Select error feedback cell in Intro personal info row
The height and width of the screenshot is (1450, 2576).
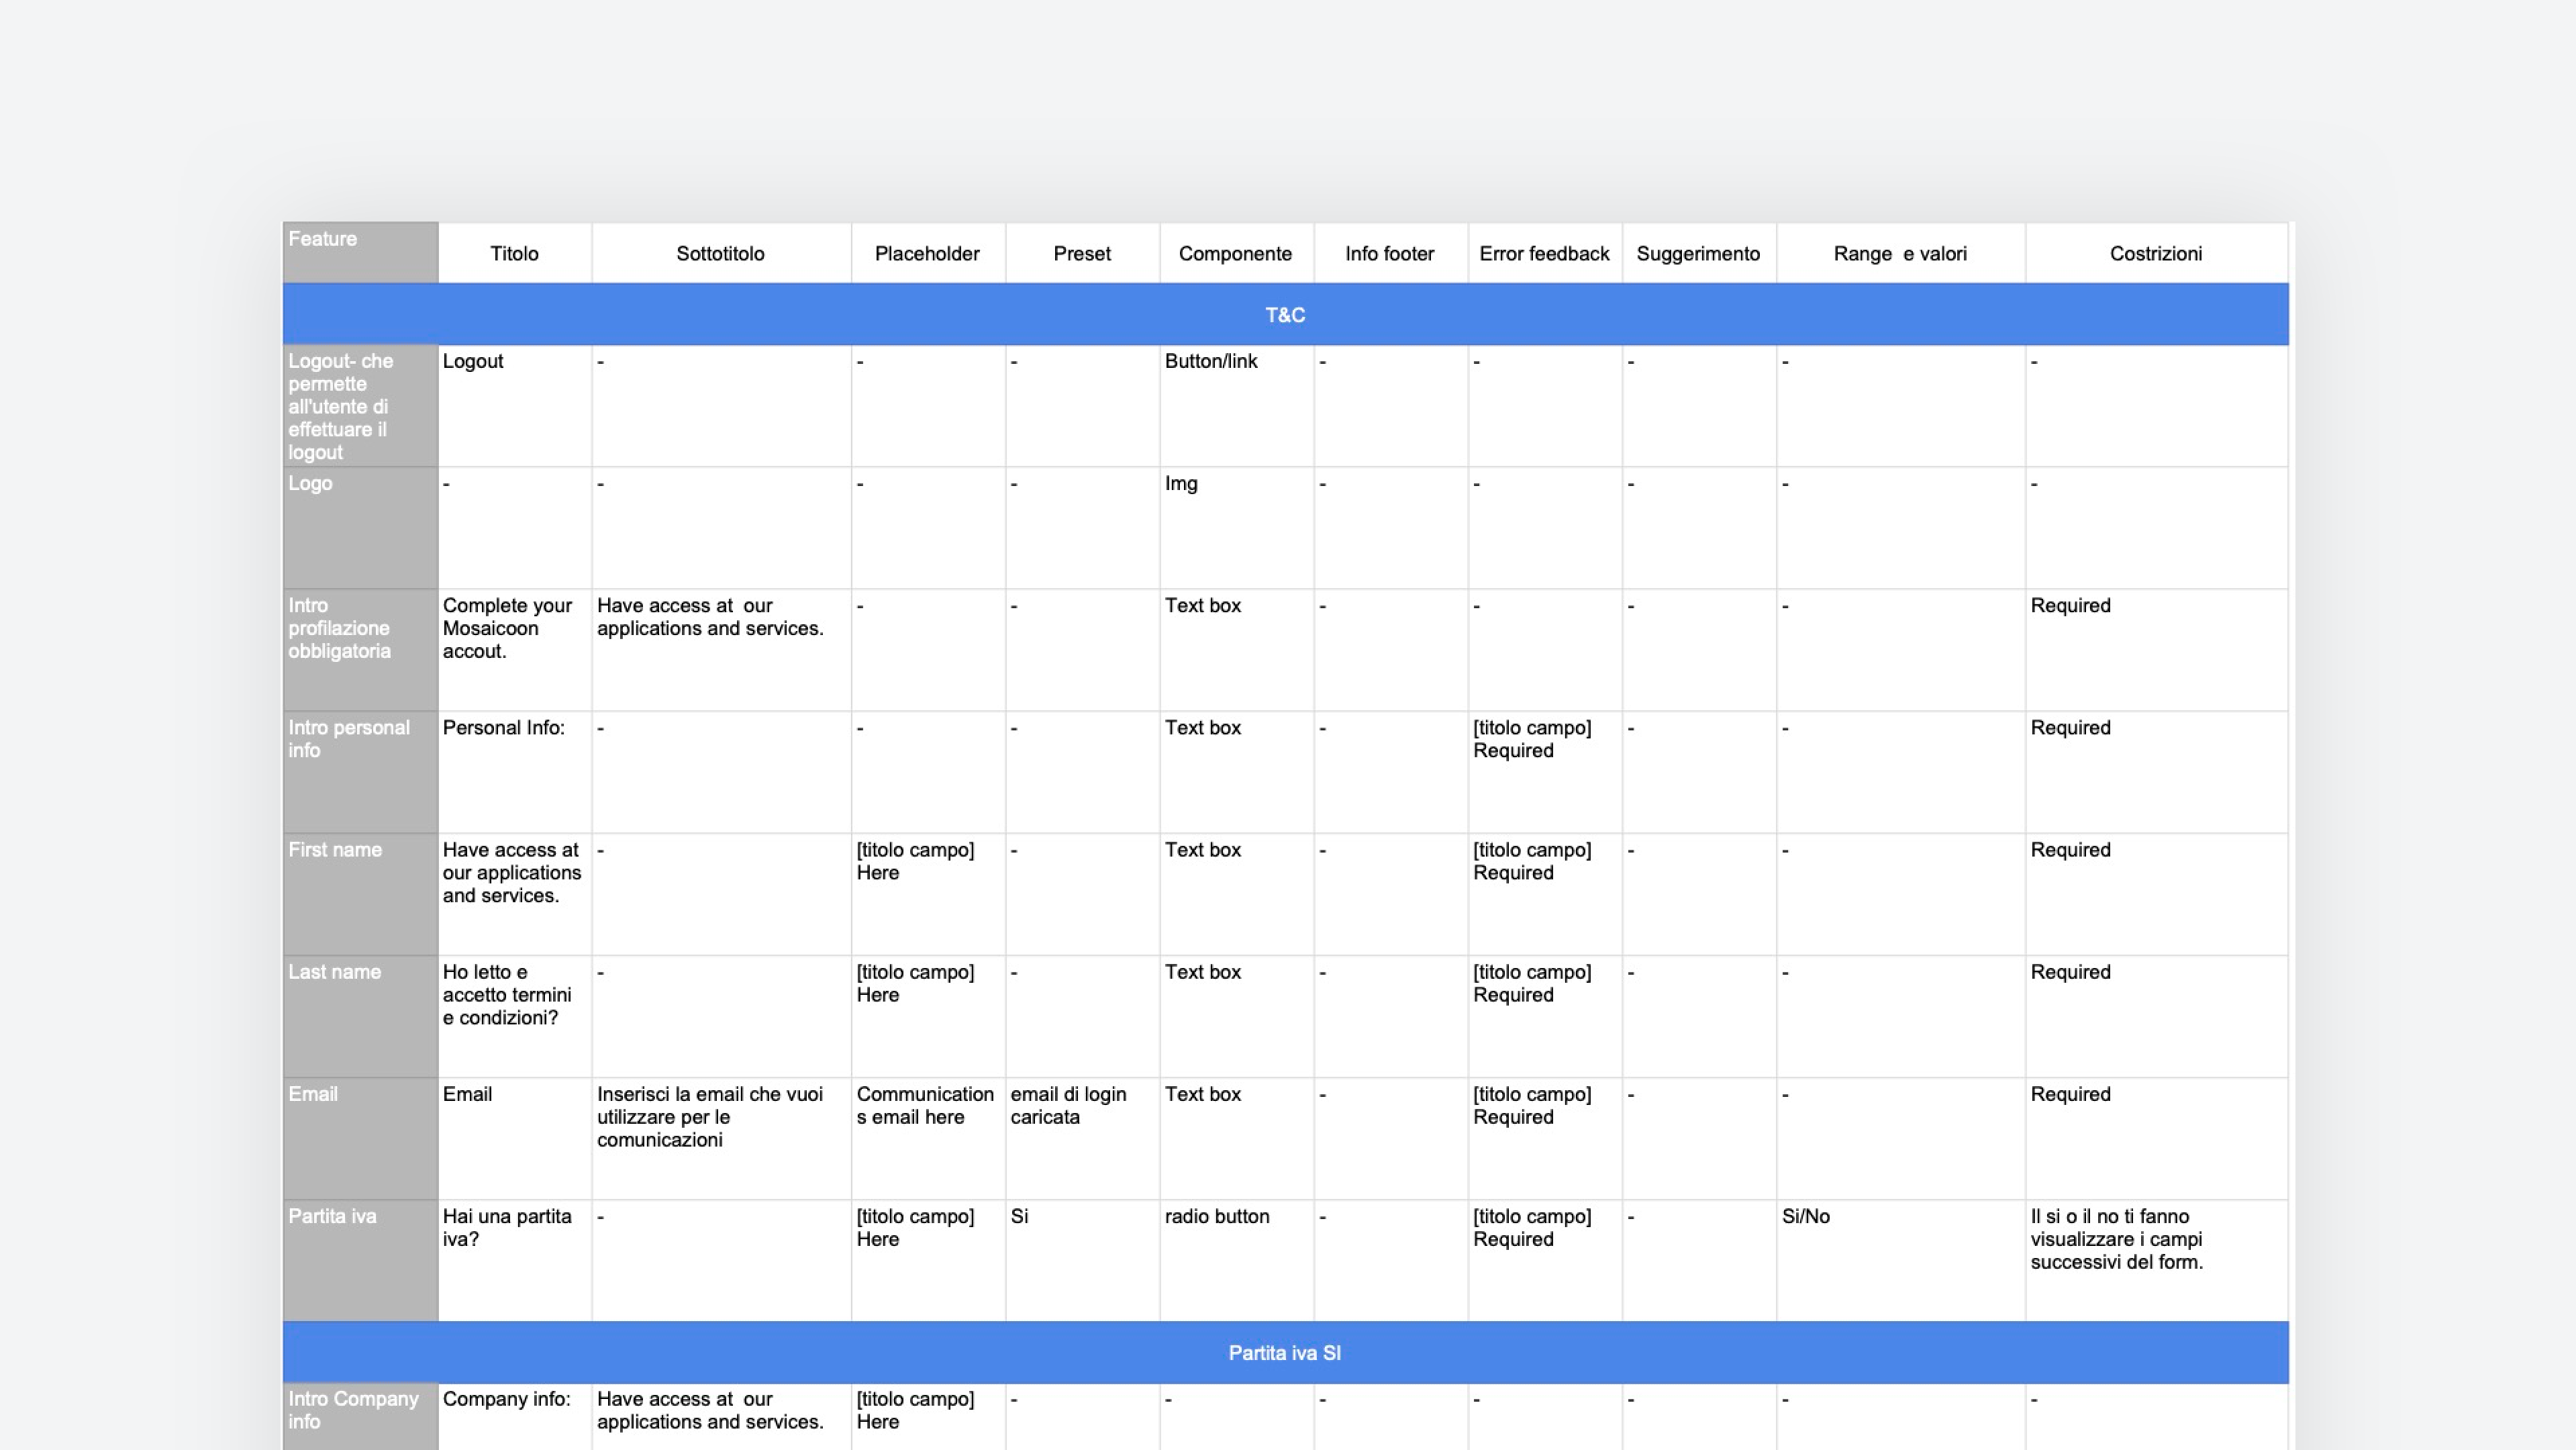[x=1545, y=772]
